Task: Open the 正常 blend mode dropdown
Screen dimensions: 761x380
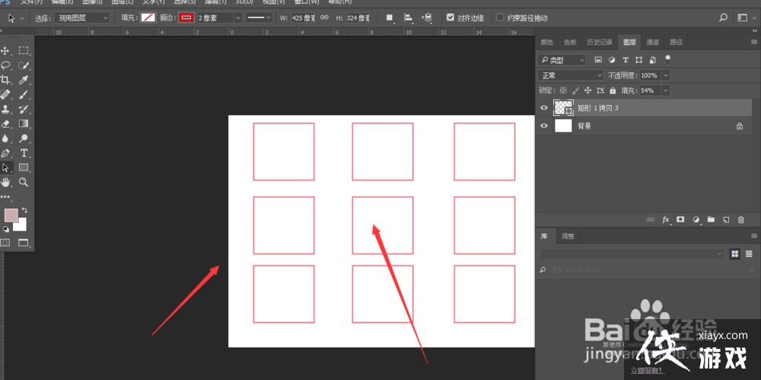Action: coord(571,75)
